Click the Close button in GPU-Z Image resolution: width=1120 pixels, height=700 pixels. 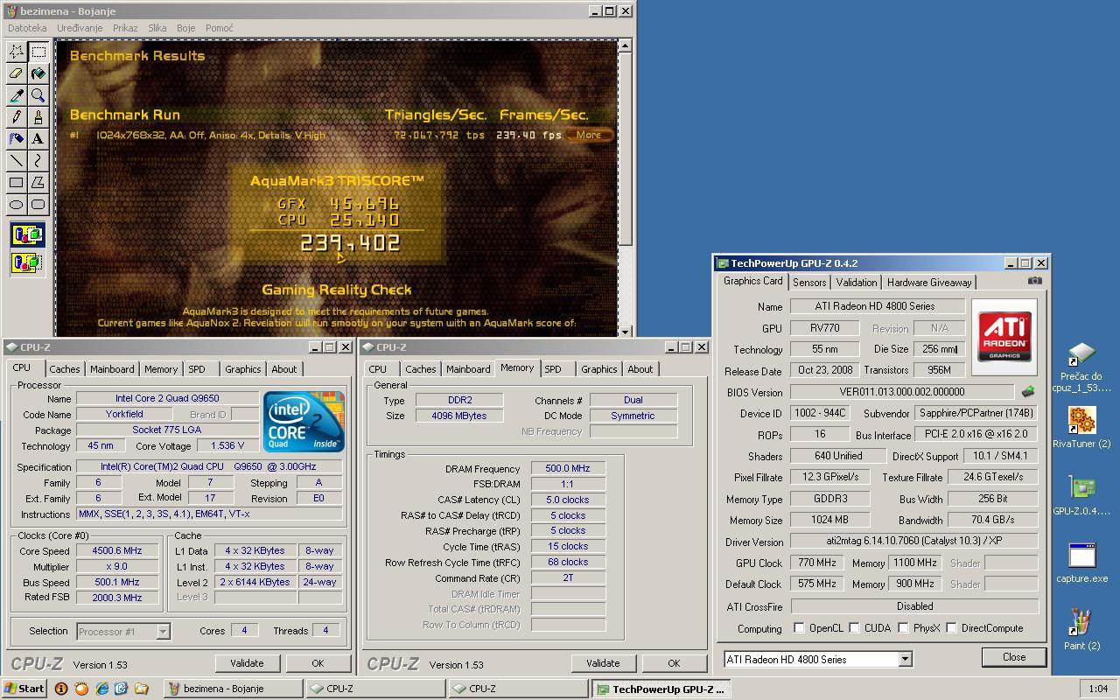coord(1014,657)
